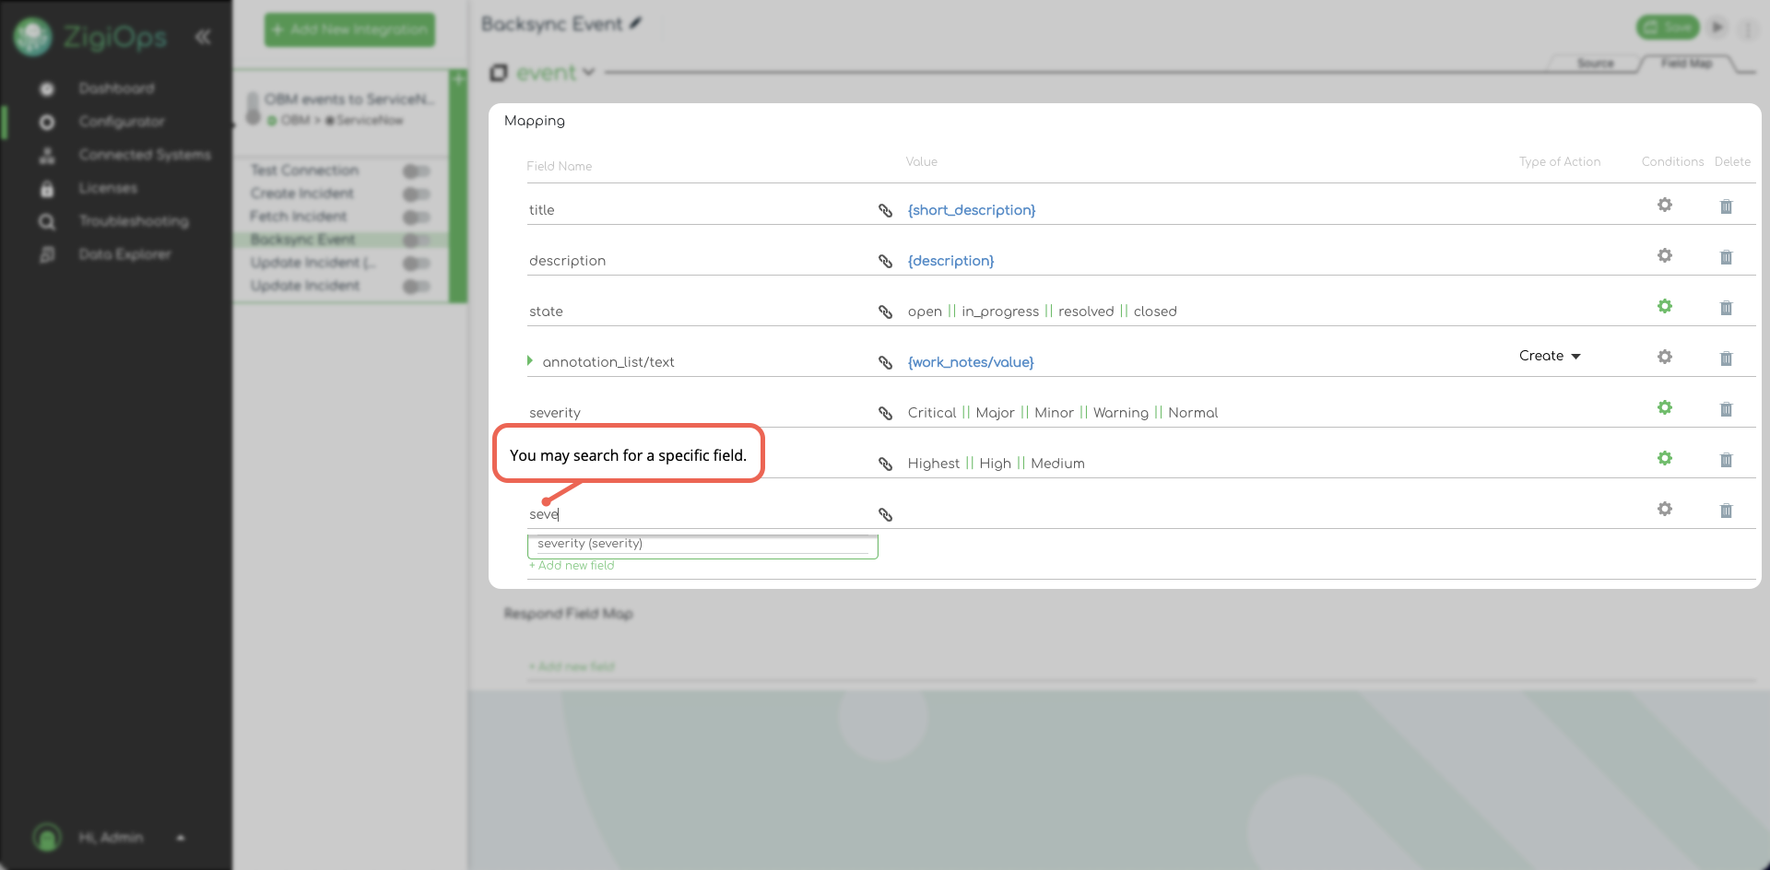Click the Add New Integration button
Screen dimensions: 1770x870
click(x=349, y=29)
